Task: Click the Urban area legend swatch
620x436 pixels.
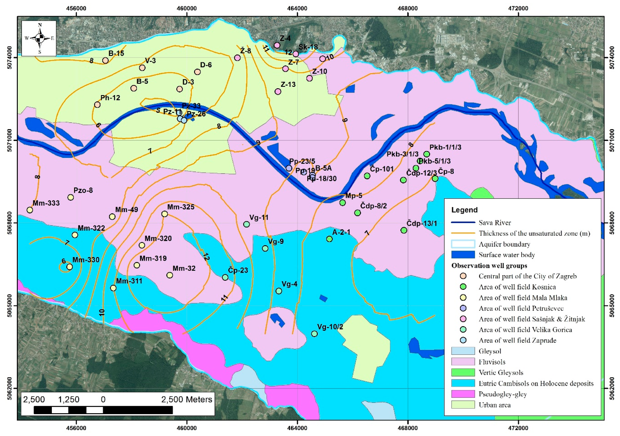Action: (x=463, y=405)
